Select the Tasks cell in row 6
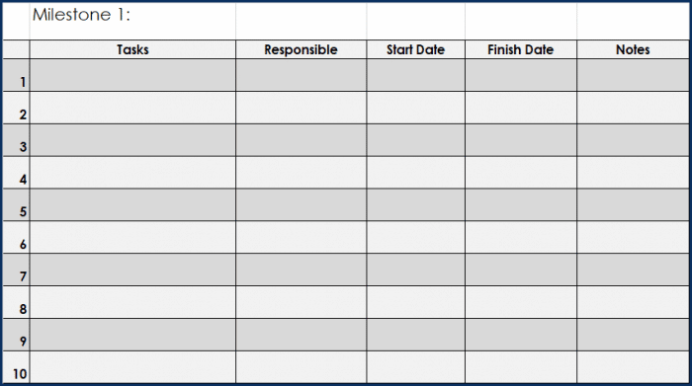 [x=132, y=238]
